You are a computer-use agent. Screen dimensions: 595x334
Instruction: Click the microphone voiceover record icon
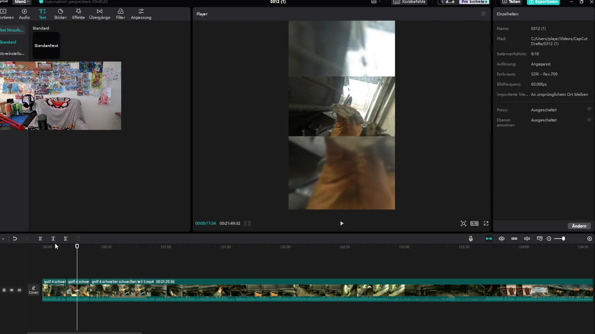[x=470, y=238]
